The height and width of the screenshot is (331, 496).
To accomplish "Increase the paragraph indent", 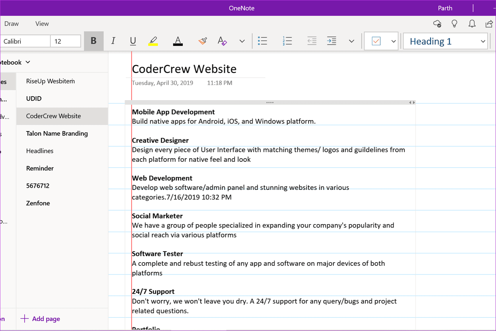I will (331, 41).
